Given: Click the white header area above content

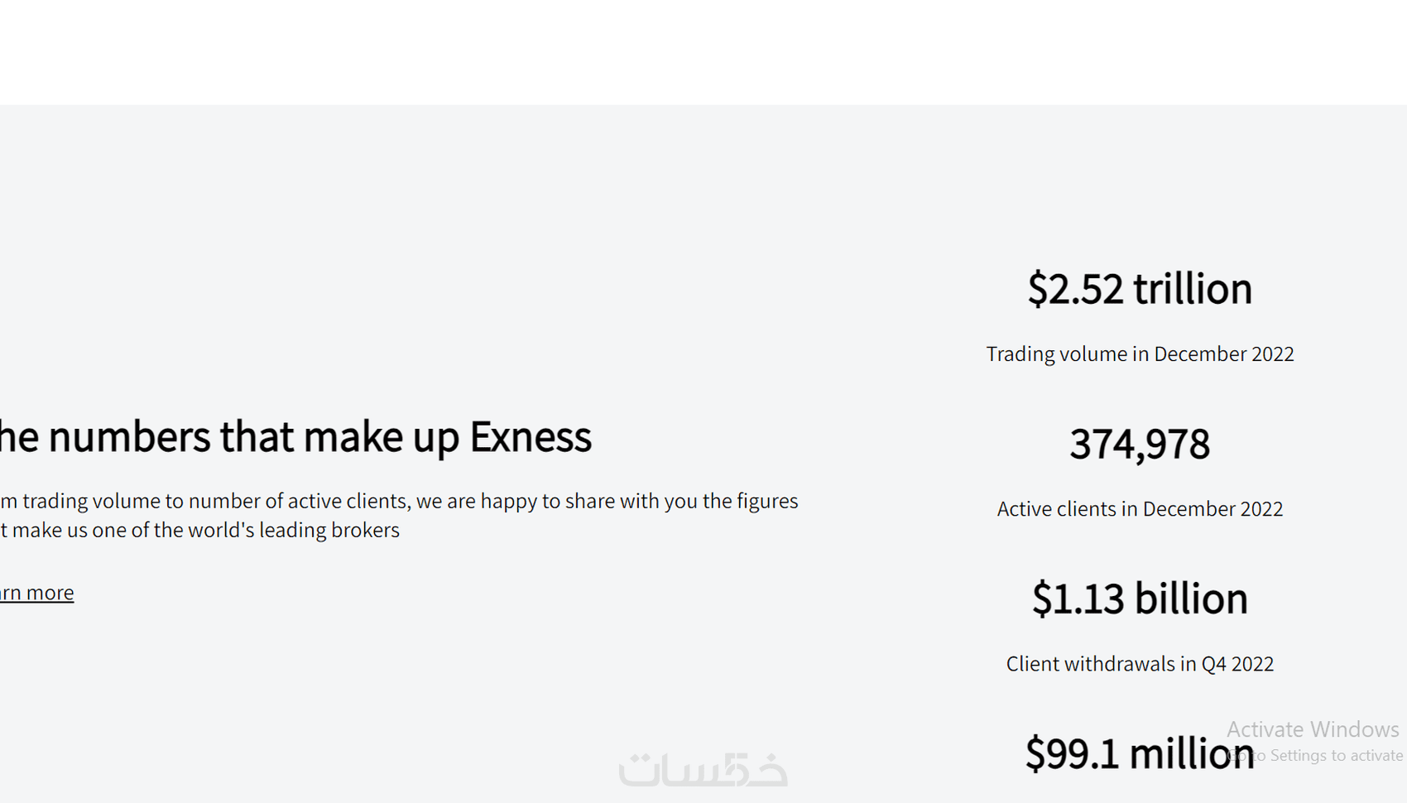Looking at the screenshot, I should coord(703,52).
